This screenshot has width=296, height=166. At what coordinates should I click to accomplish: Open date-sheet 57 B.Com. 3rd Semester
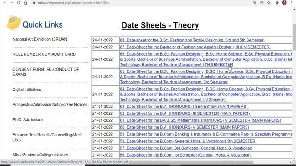pyautogui.click(x=186, y=148)
